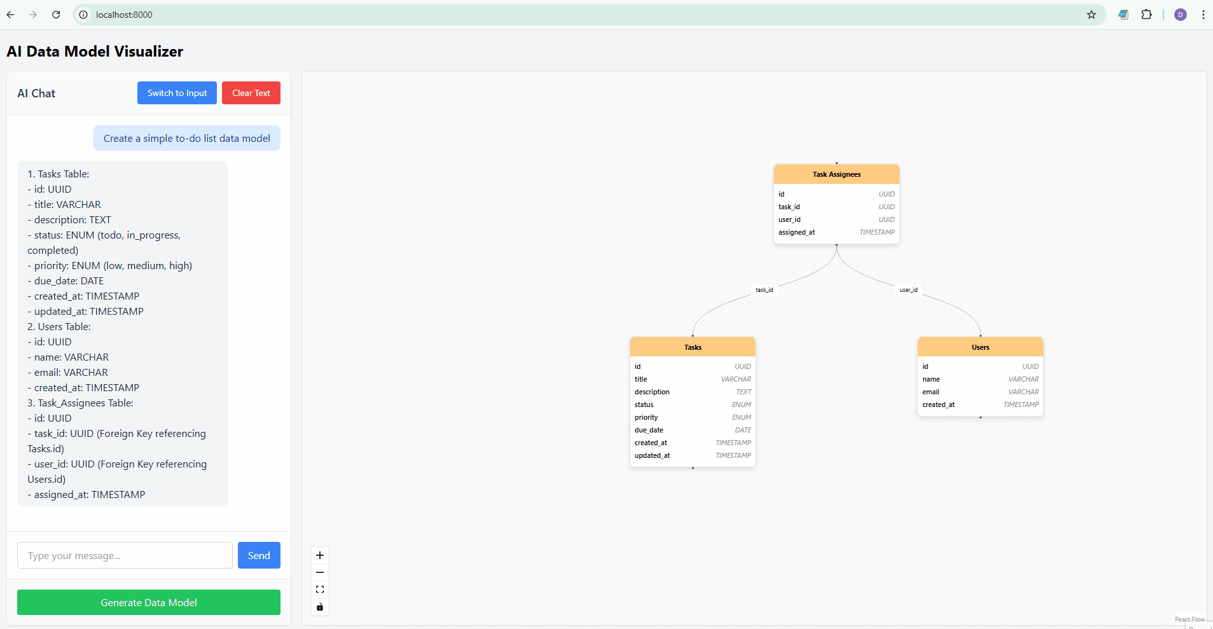Click '- title: VARCHAR' line in chat

coord(64,204)
